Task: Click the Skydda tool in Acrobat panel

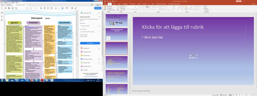Action: (84, 70)
